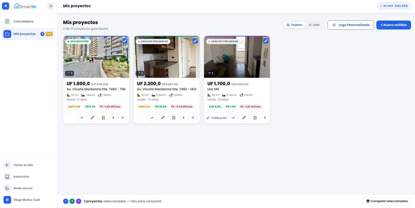Open the photo of Lira 140
Screen dimensions: 415x208
pyautogui.click(x=237, y=57)
